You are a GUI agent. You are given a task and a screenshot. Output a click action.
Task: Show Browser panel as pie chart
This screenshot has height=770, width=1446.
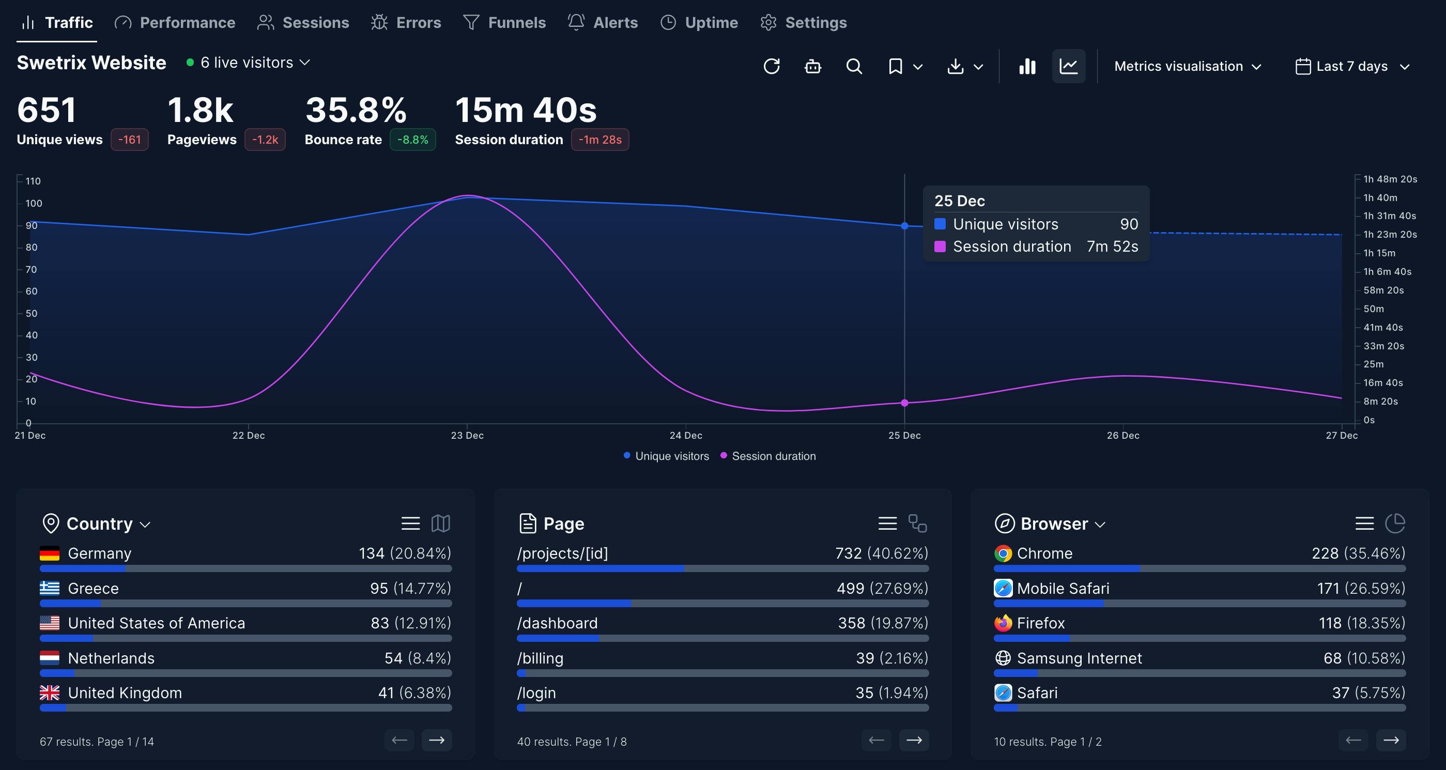coord(1395,523)
